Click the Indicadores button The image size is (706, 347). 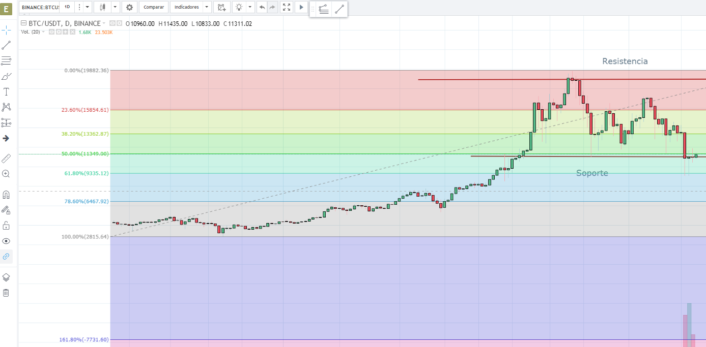coord(186,7)
